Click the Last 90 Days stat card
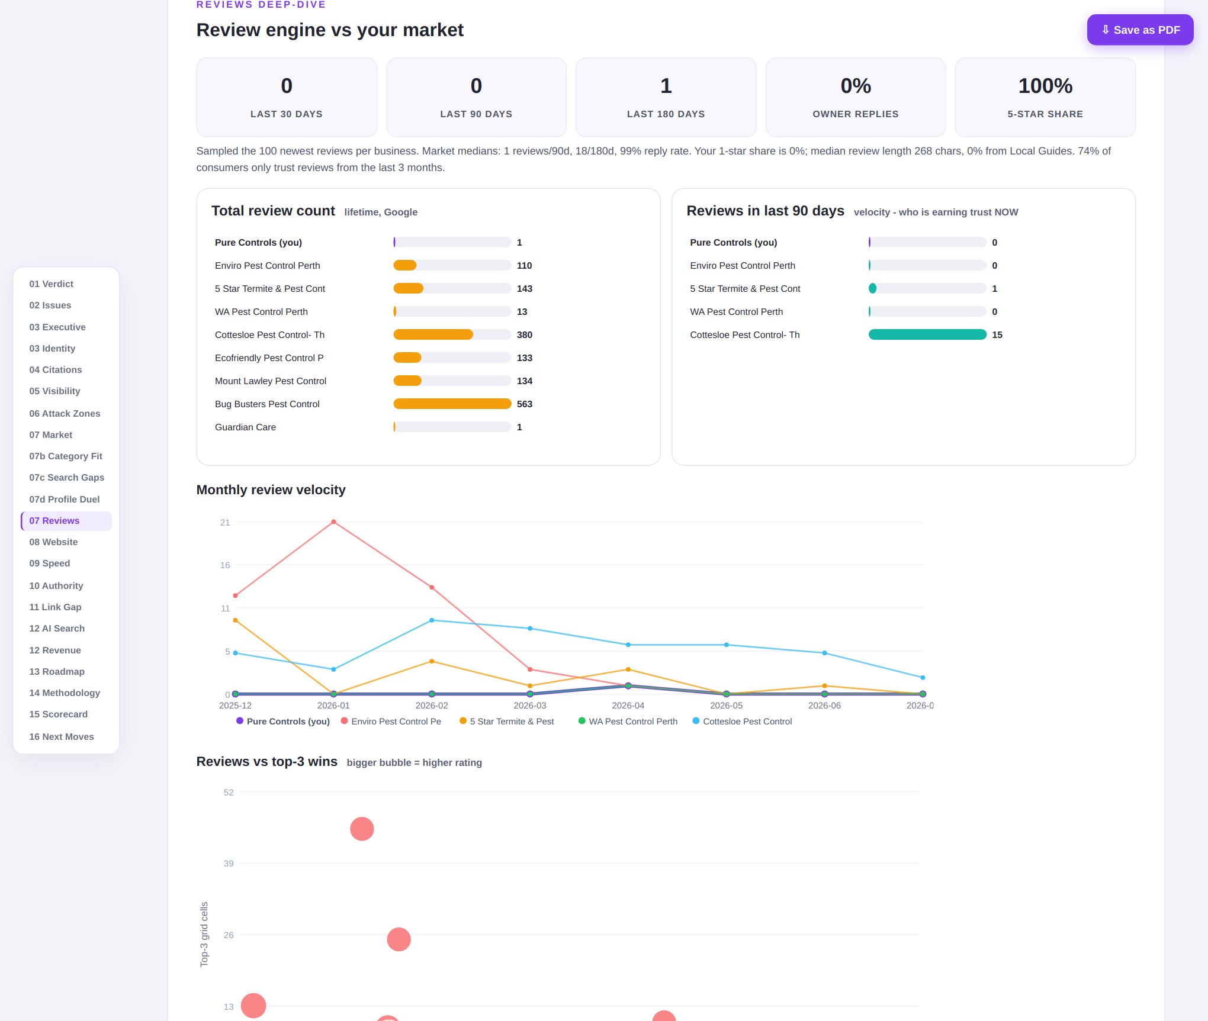 [x=476, y=97]
